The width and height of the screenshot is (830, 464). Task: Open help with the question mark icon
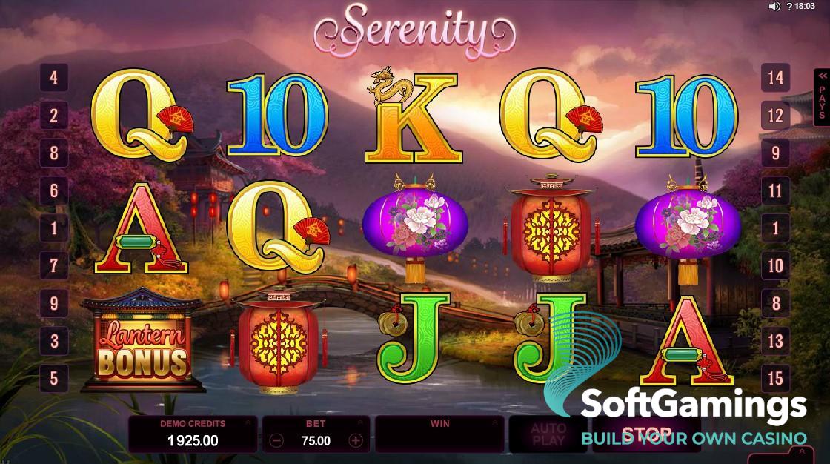coord(789,7)
